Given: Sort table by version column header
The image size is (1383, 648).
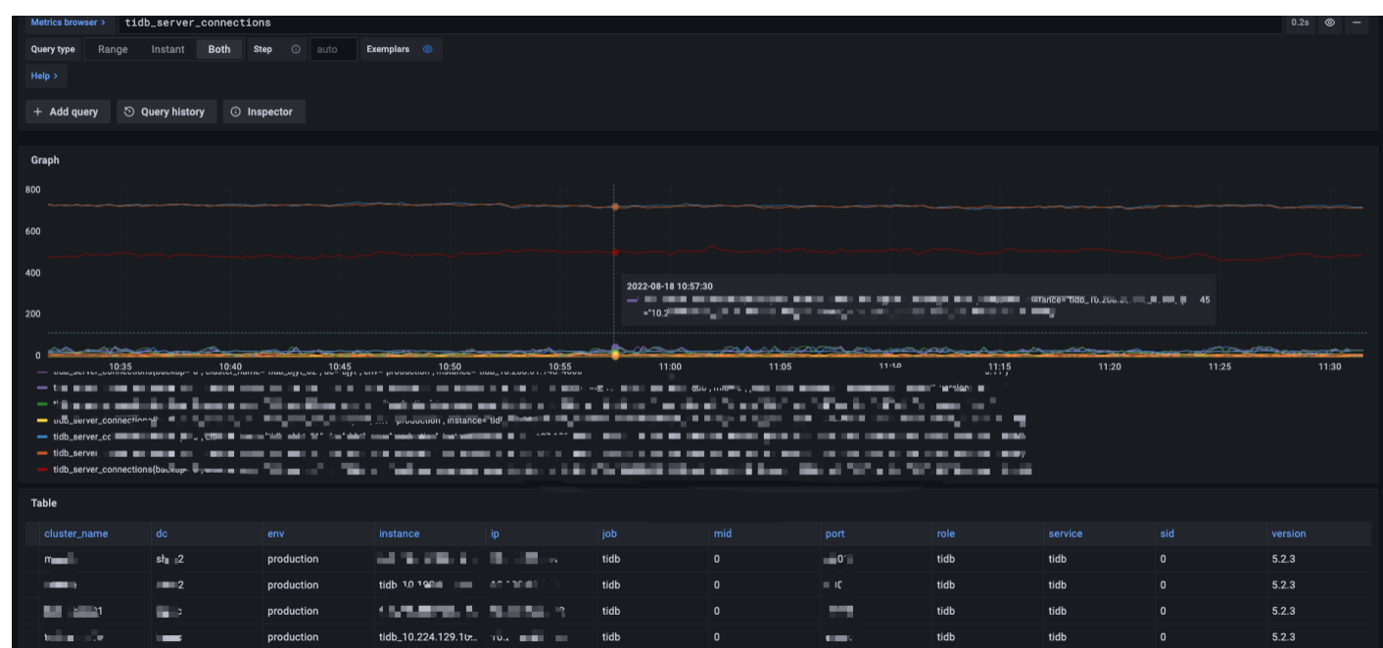Looking at the screenshot, I should 1288,533.
